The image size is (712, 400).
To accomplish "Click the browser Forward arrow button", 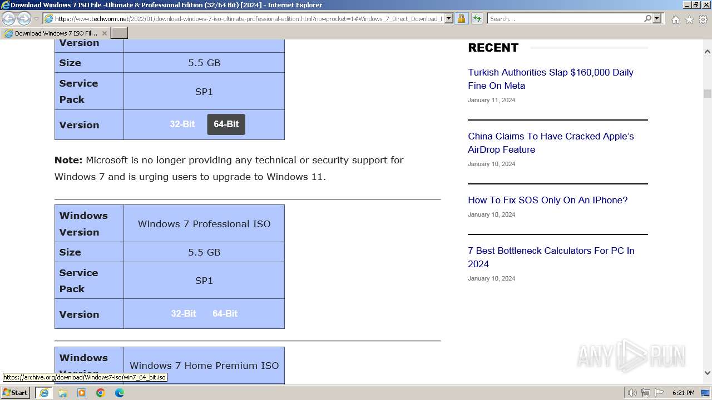I will tap(24, 19).
